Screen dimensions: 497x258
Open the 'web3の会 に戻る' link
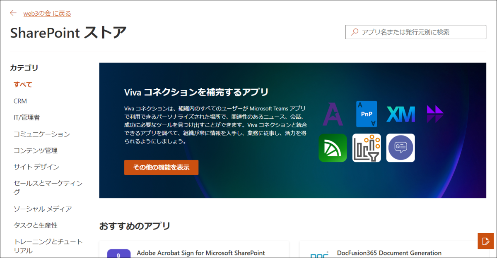(x=47, y=13)
